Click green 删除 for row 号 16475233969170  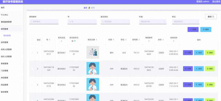click(x=210, y=85)
